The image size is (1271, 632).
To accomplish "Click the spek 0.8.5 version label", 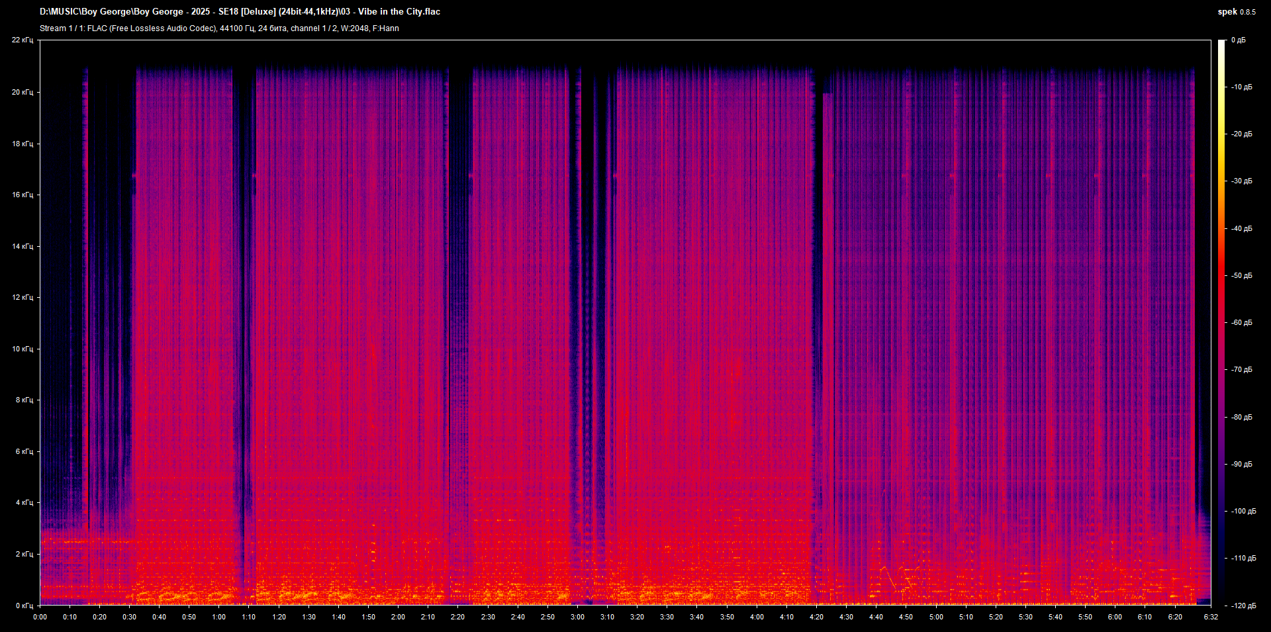I will point(1237,11).
